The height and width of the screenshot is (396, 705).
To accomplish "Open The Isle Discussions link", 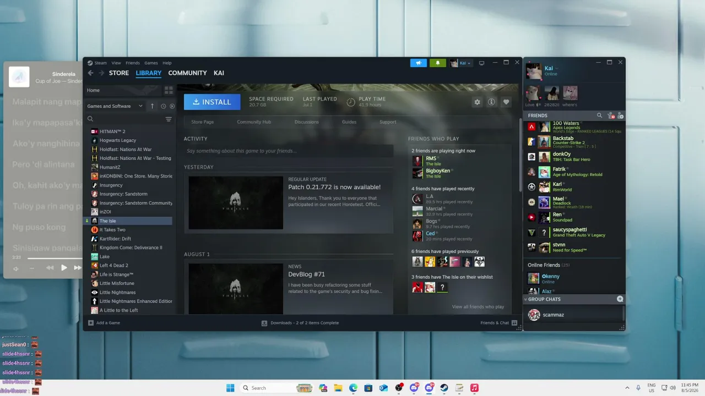I will pyautogui.click(x=306, y=122).
